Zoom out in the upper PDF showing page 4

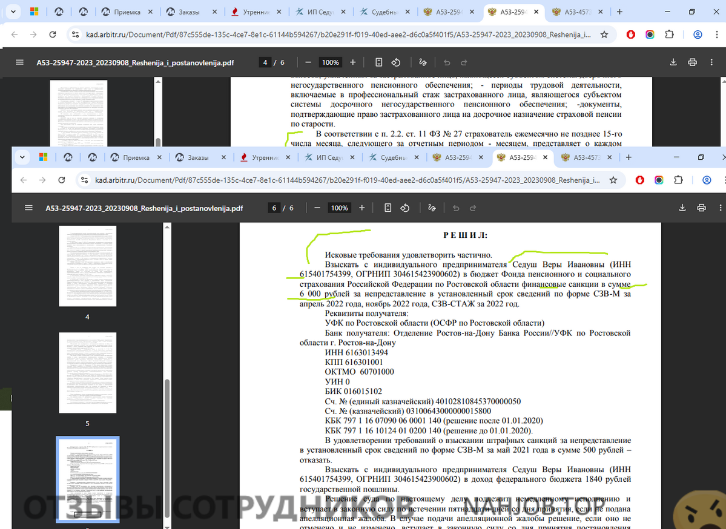[308, 62]
